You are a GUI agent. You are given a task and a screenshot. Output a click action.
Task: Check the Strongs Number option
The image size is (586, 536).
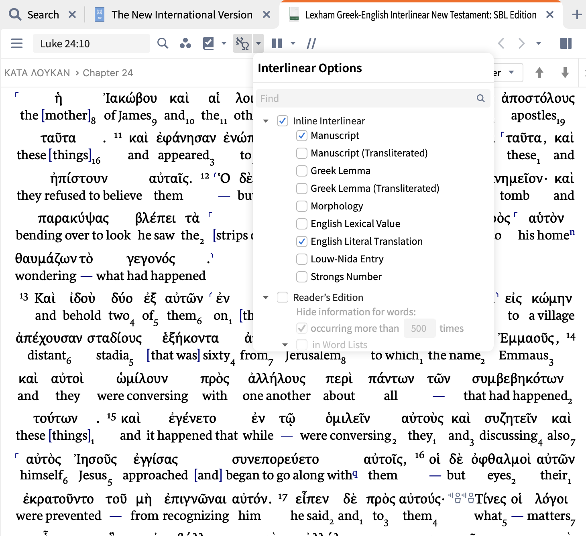coord(302,277)
